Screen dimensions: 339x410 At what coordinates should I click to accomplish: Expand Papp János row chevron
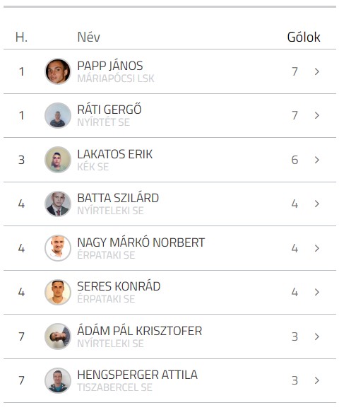pos(317,71)
